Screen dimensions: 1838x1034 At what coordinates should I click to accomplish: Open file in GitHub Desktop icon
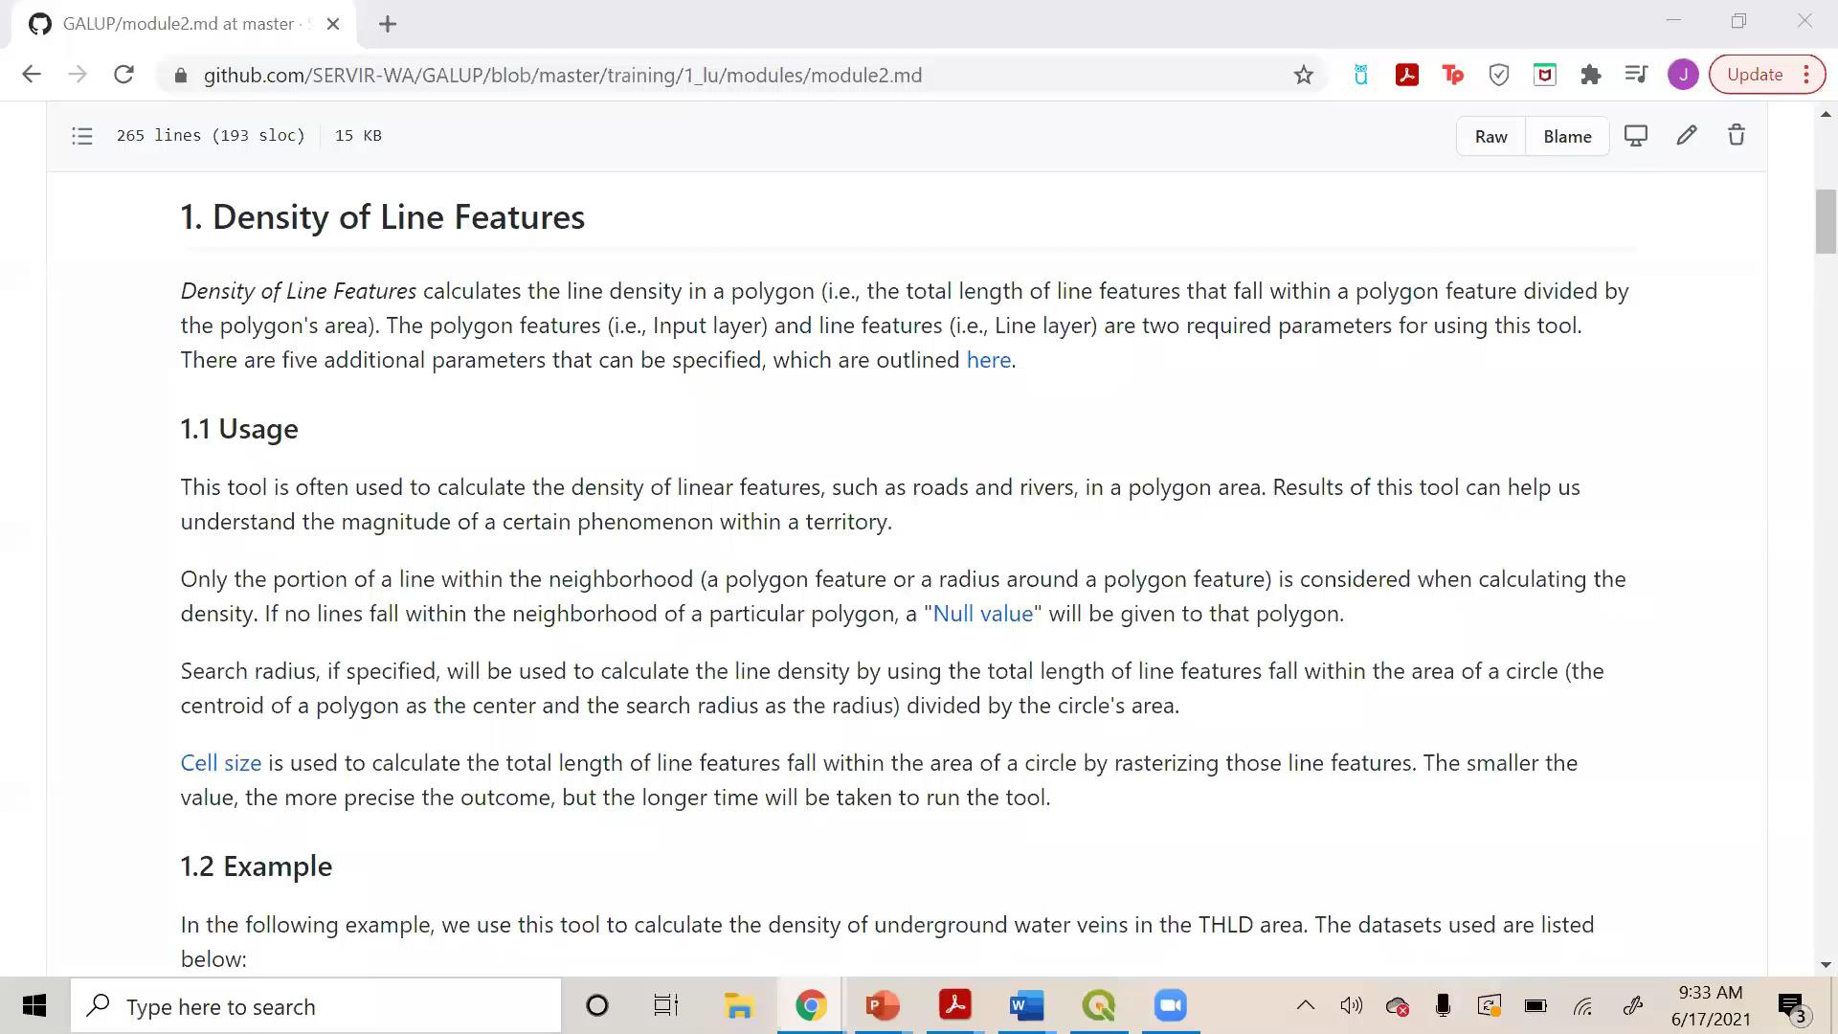(1636, 136)
